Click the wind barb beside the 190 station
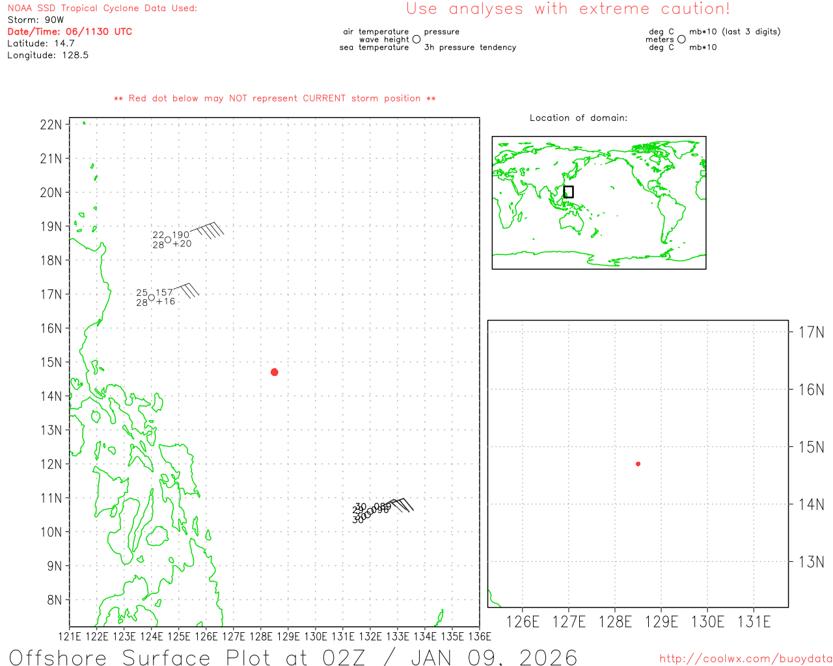833x666 pixels. (208, 230)
